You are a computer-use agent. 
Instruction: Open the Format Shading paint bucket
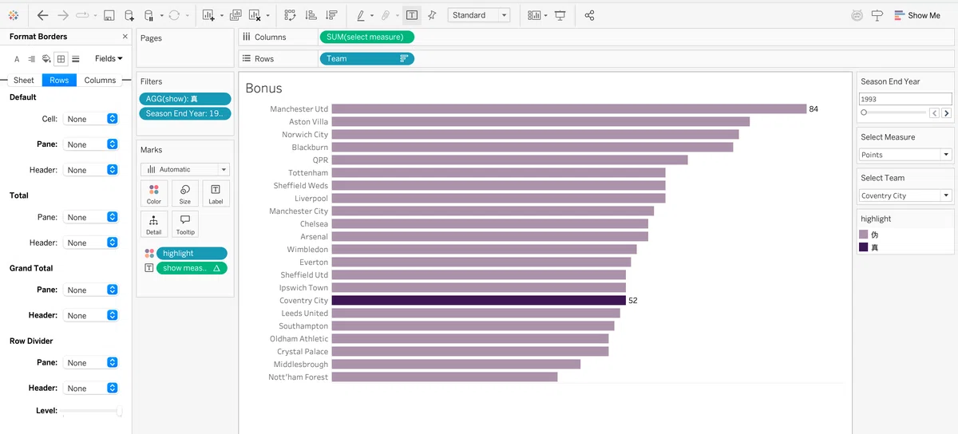[x=46, y=58]
